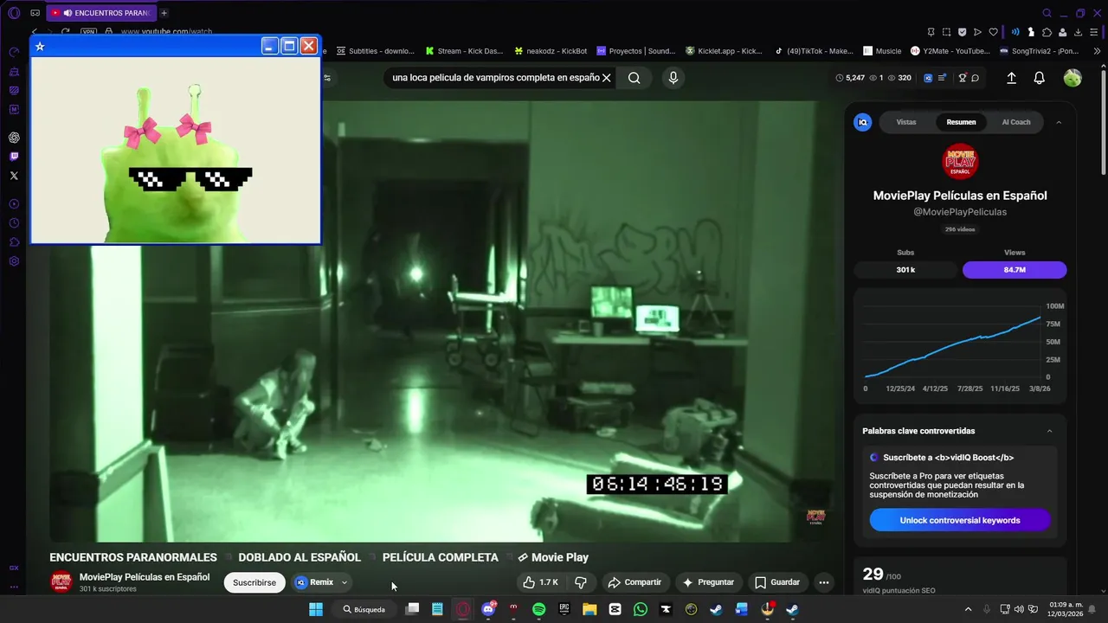Clear the YouTube search text
1108x623 pixels.
(607, 78)
